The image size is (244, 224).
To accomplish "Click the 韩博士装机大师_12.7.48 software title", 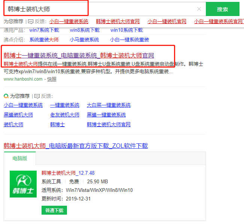I will [68, 173].
